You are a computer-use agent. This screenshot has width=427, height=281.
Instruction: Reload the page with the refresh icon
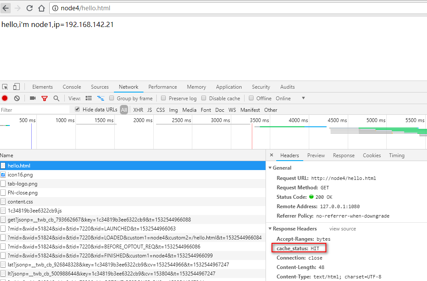point(30,8)
